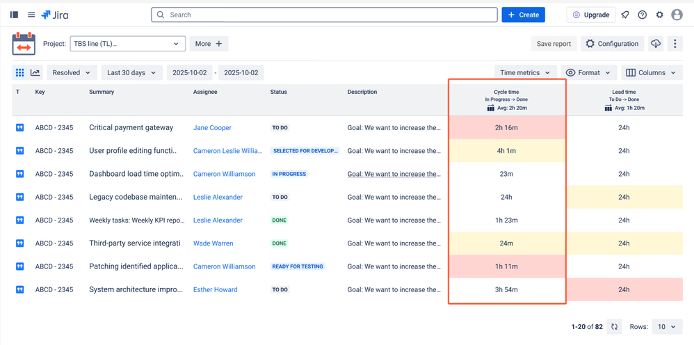694x345 pixels.
Task: Expand the Project TBS line dropdown
Action: 127,44
